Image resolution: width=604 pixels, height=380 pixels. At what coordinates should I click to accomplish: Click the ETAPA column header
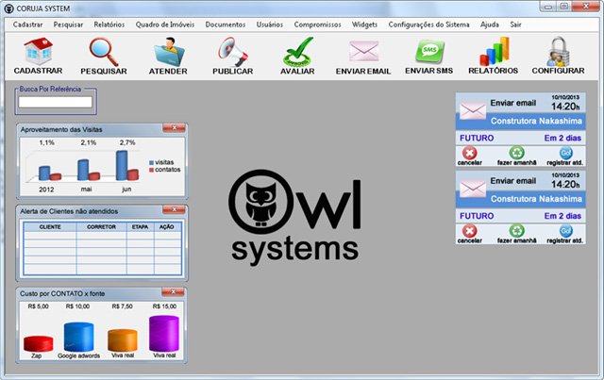[141, 226]
